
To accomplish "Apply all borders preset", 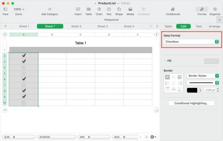I will pyautogui.click(x=180, y=77).
